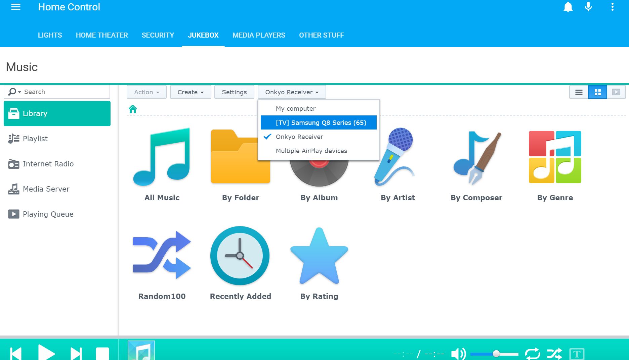
Task: Activate the microphone voice input
Action: [588, 7]
